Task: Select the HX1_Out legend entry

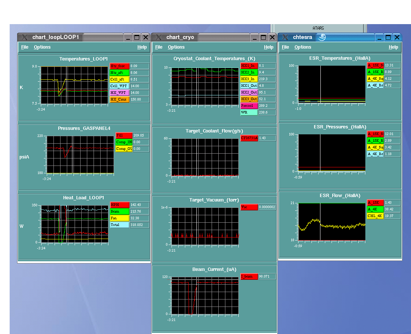Action: click(x=249, y=86)
